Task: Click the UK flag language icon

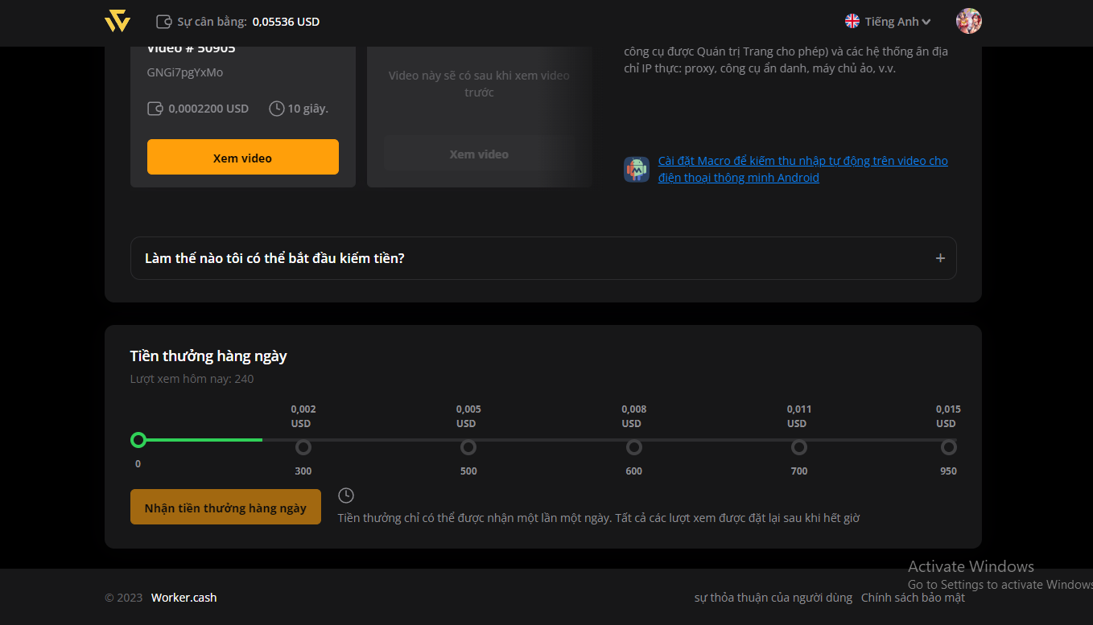Action: (x=852, y=22)
